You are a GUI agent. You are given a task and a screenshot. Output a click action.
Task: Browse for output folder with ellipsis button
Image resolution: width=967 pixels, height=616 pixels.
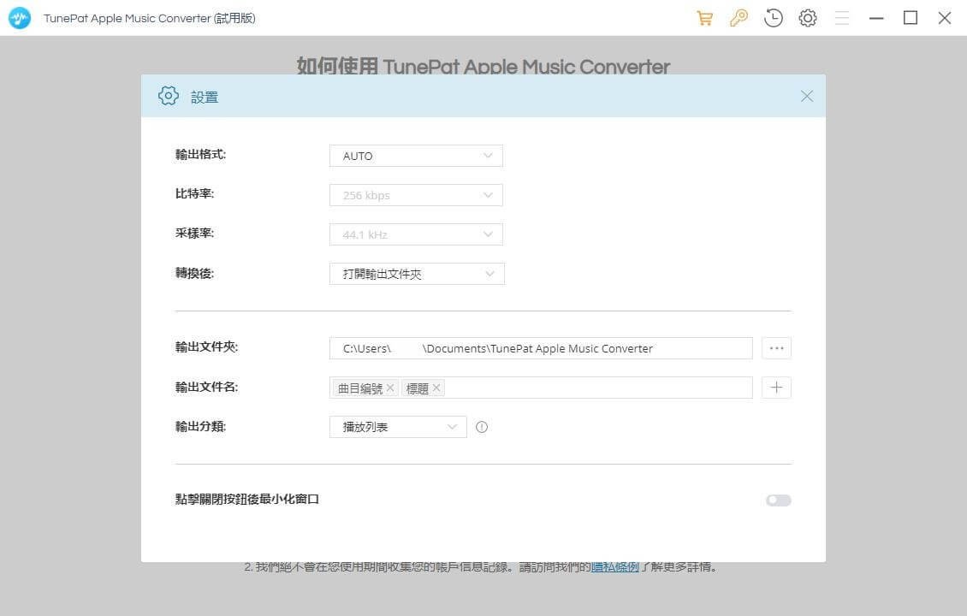(x=776, y=348)
